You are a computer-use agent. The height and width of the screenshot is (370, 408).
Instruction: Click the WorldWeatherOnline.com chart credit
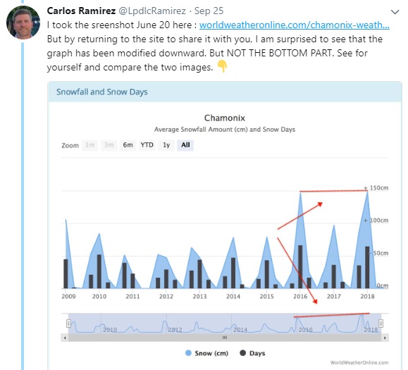[x=359, y=362]
